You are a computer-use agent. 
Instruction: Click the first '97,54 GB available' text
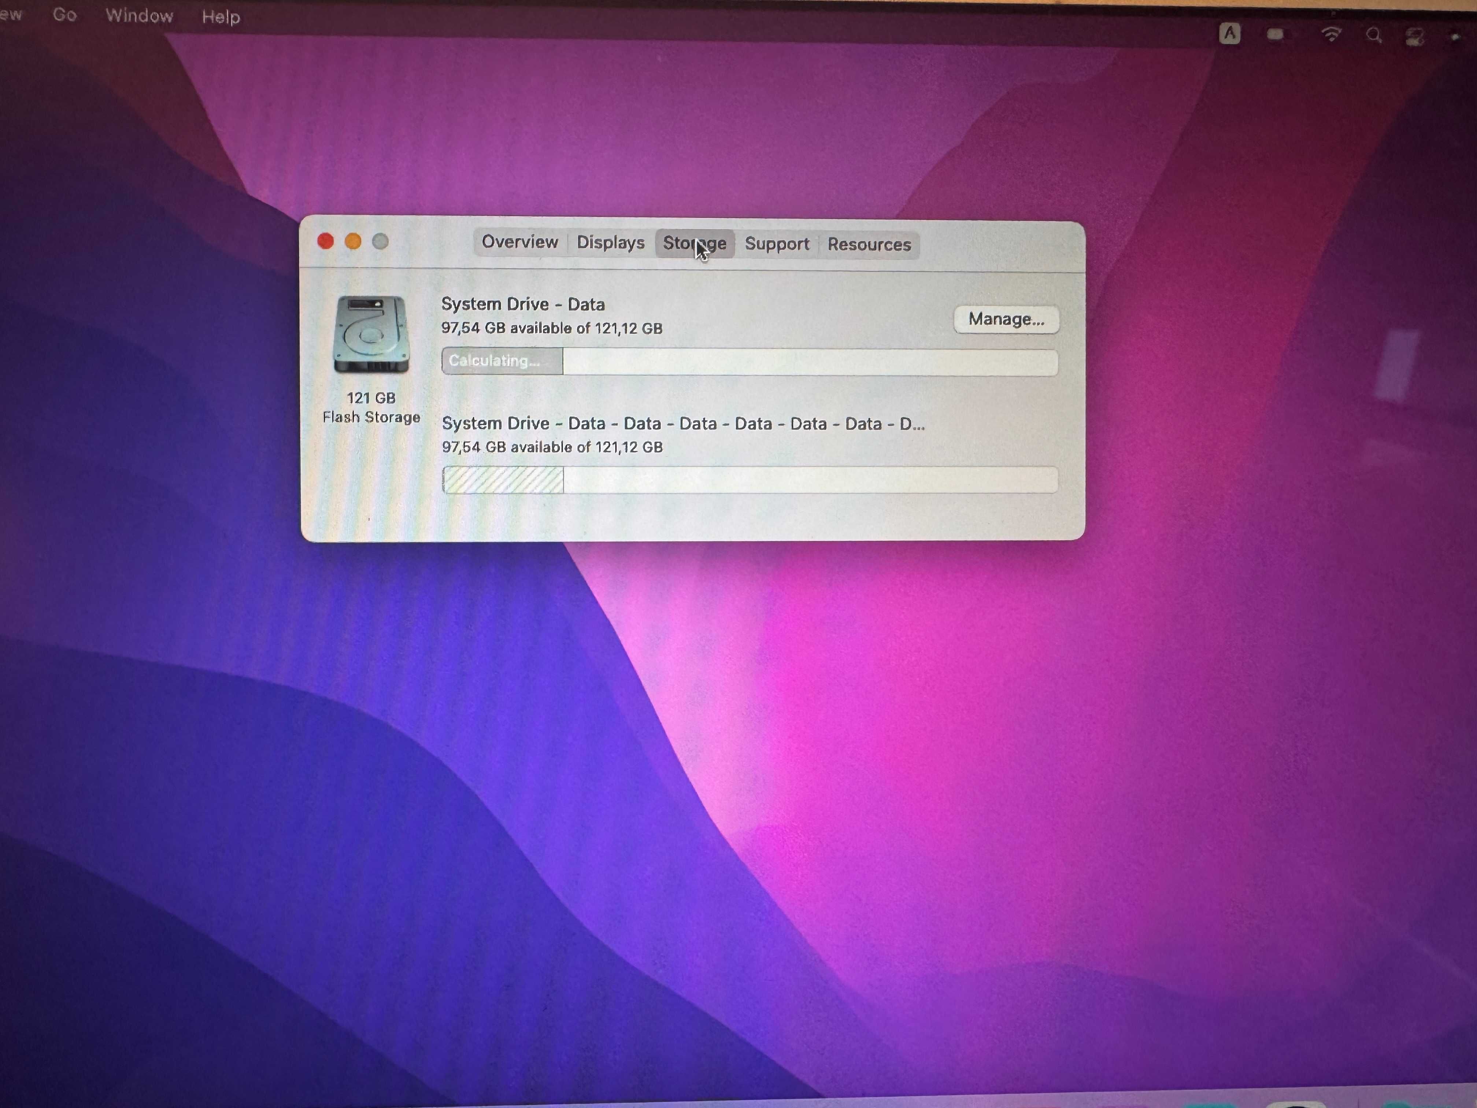pos(552,328)
